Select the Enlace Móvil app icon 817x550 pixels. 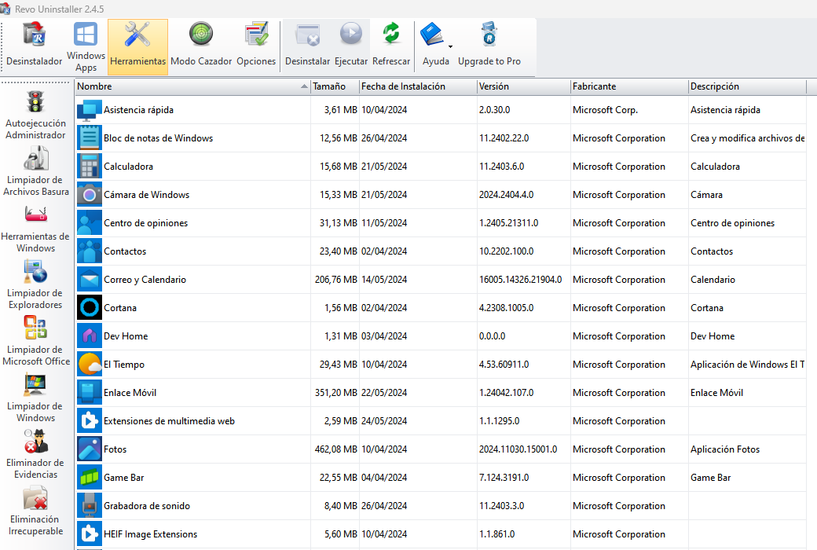89,393
